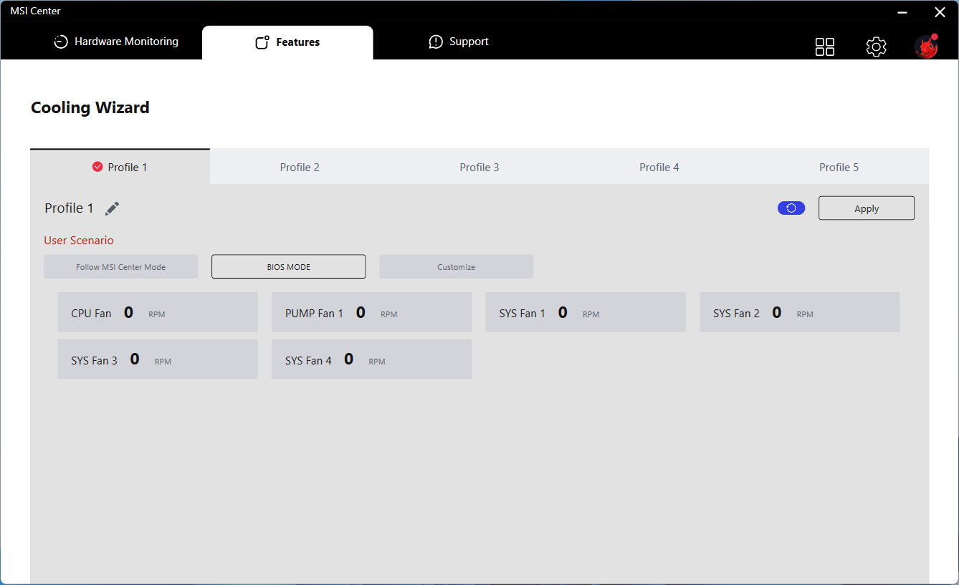Switch to Profile 2 tab
The image size is (959, 585).
tap(300, 167)
